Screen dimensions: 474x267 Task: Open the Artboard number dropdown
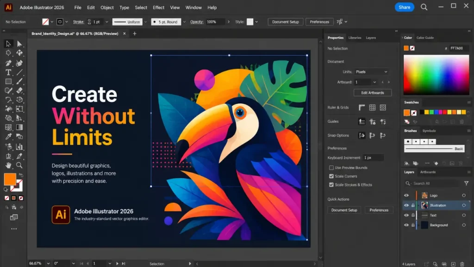tap(374, 82)
